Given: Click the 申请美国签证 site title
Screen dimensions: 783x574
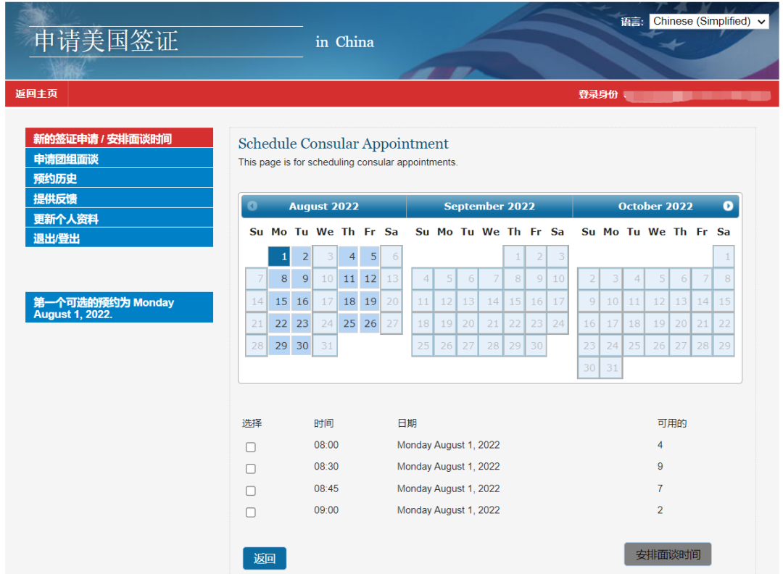Looking at the screenshot, I should [x=107, y=41].
